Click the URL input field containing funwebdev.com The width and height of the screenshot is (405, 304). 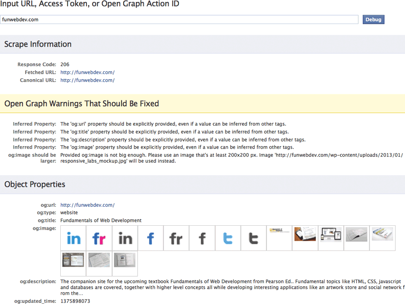pyautogui.click(x=179, y=19)
